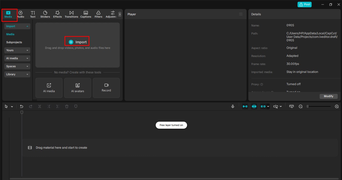Click the trash Delete icon

(x=67, y=106)
